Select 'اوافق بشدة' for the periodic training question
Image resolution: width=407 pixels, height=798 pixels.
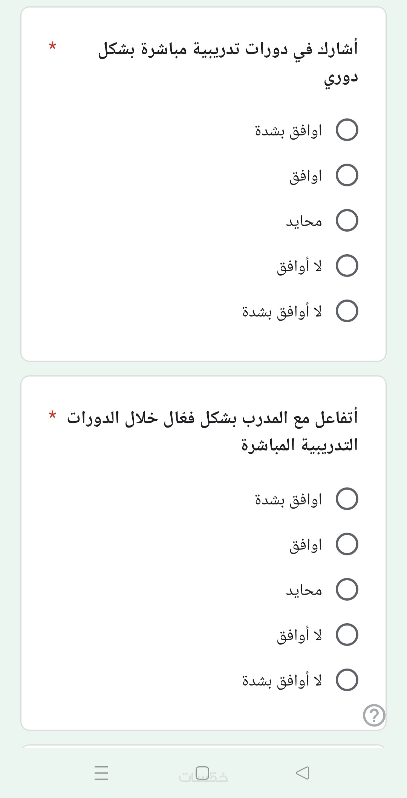347,130
